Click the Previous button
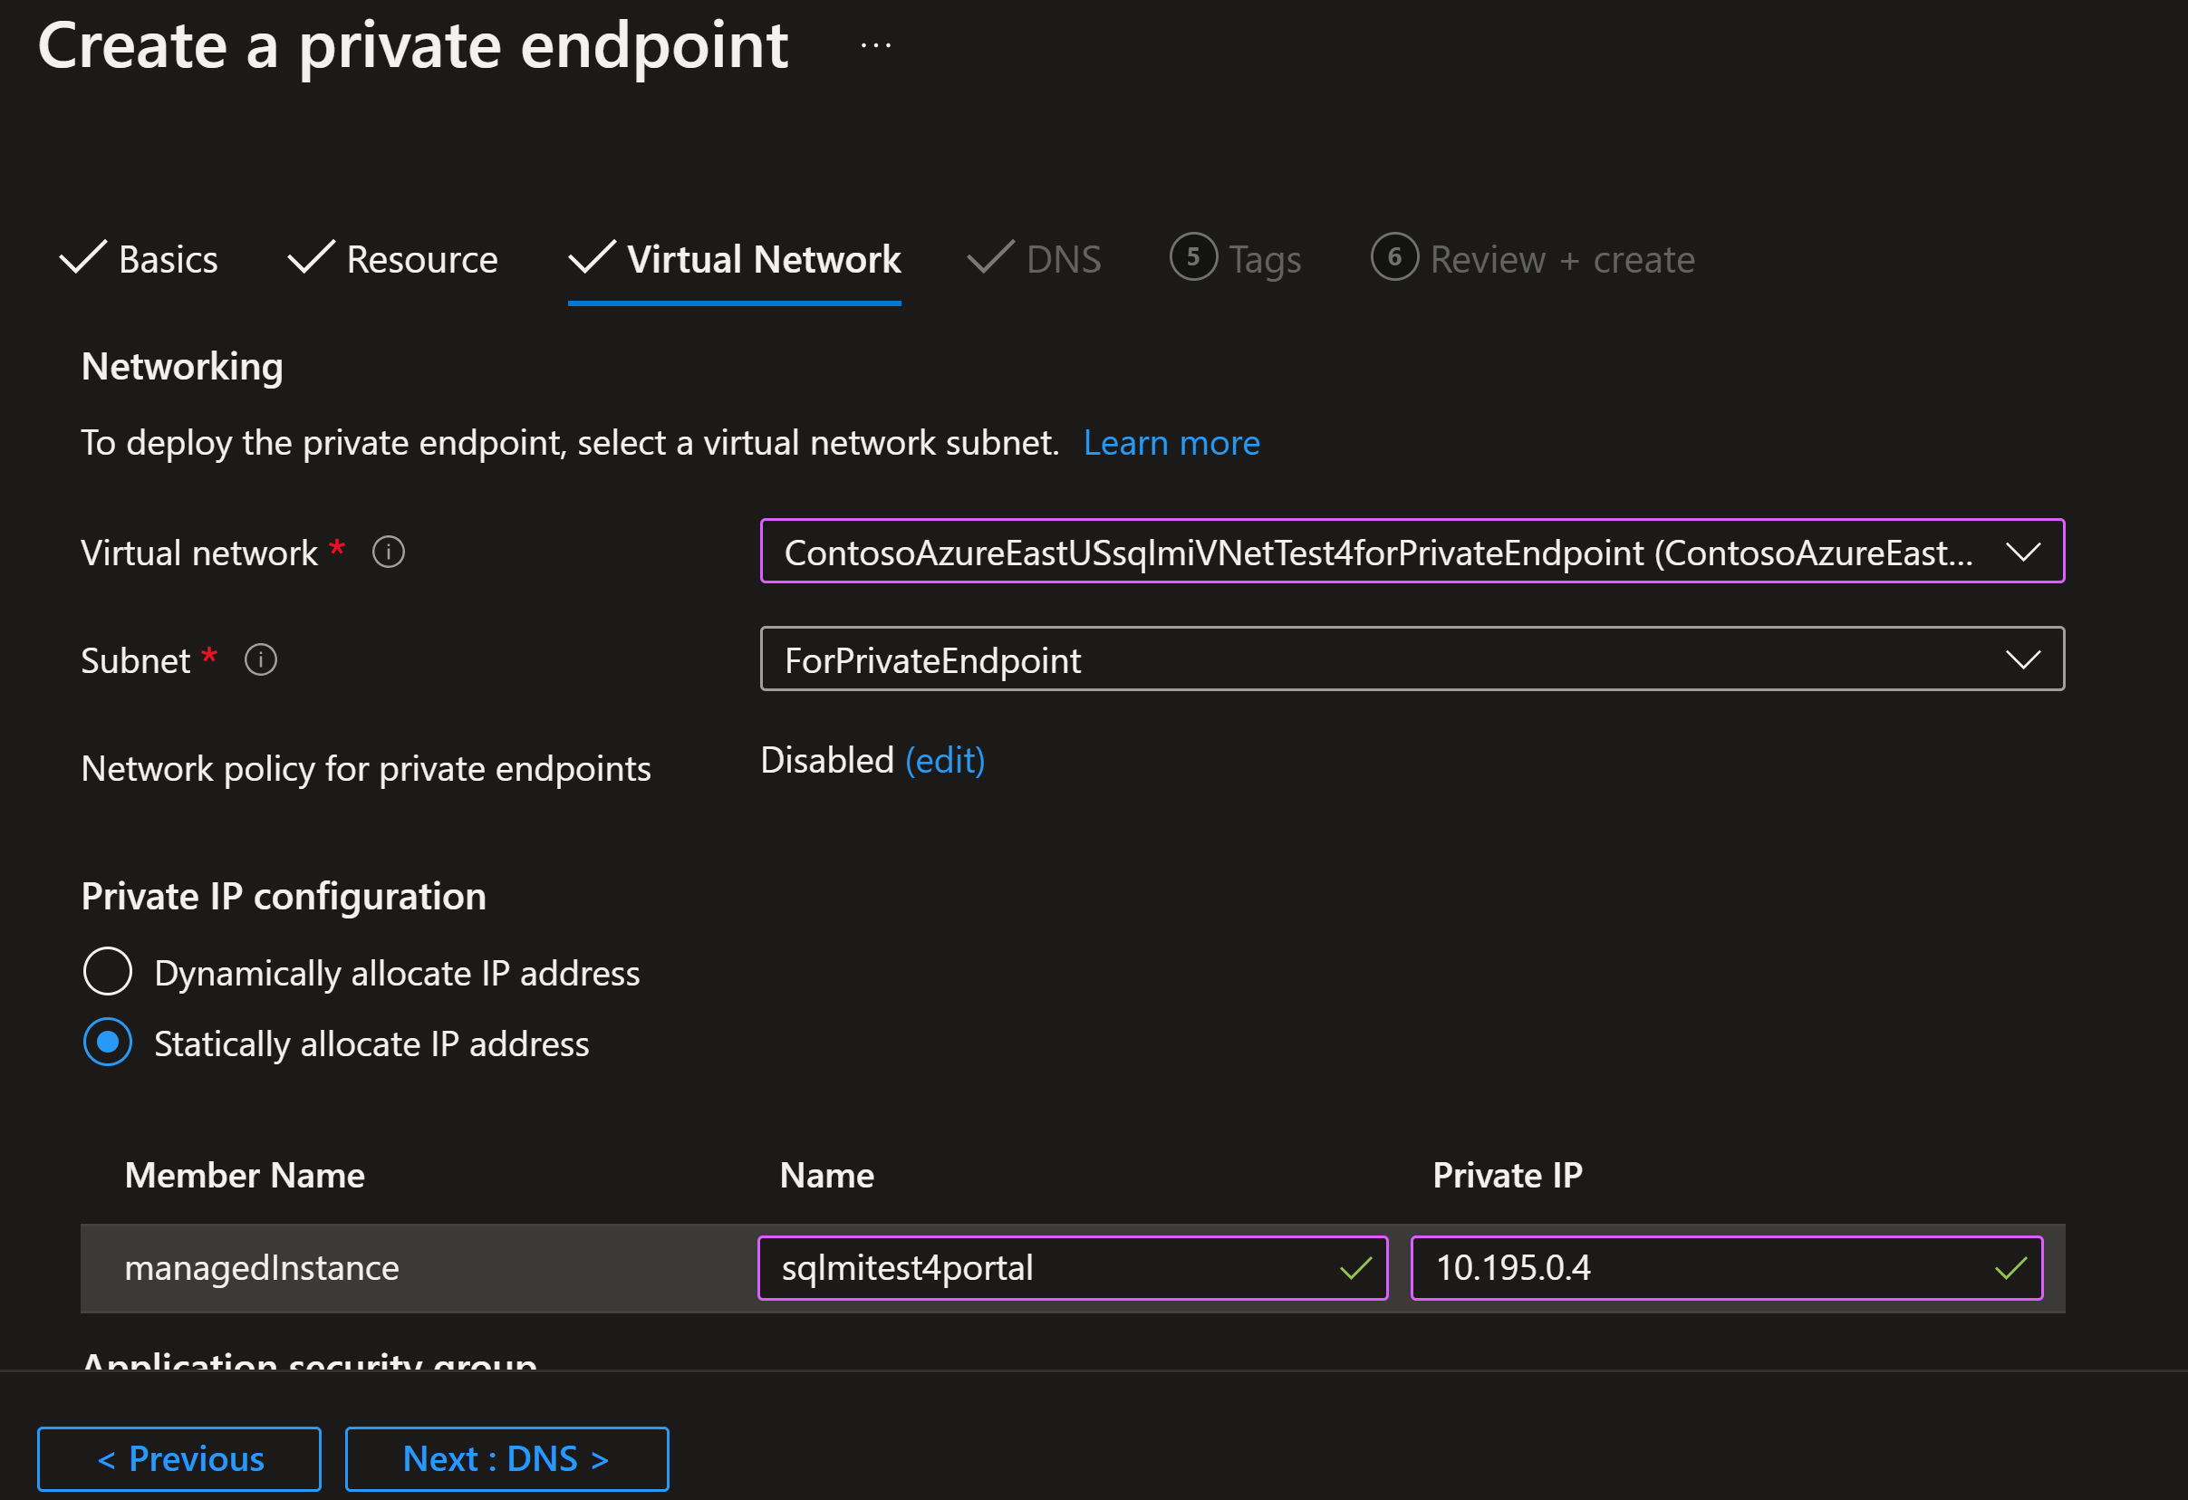Screen dimensions: 2188x1500 178,1458
